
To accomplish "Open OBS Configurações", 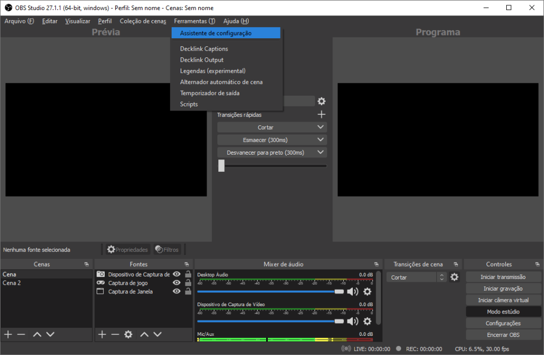I will 503,323.
